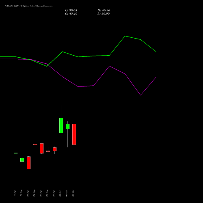Click the high value H: 46.90
Screen dimensions: 203x203
coord(104,11)
